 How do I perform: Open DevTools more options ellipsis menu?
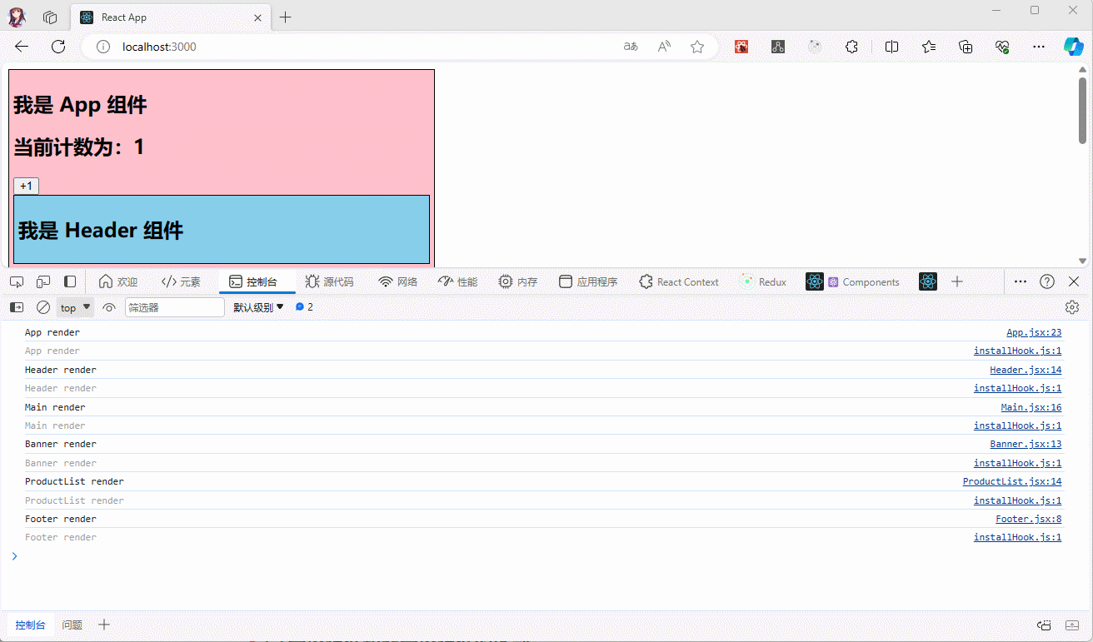[1020, 282]
